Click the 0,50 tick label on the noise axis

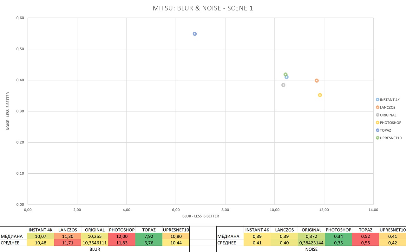pos(20,49)
